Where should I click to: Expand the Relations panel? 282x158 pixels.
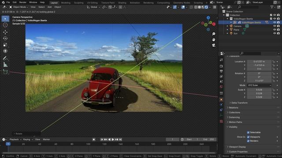(x=234, y=108)
